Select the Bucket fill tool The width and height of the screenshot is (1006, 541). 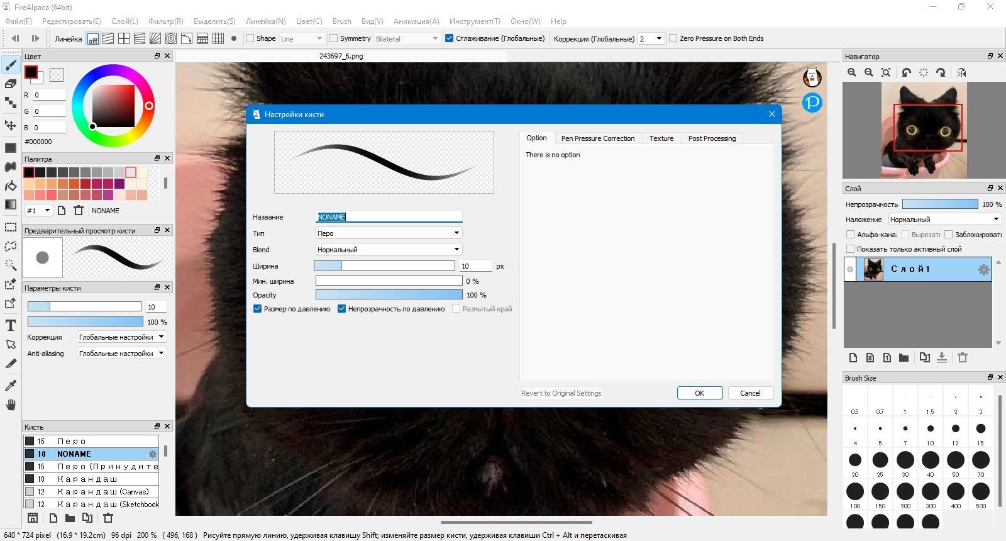[x=11, y=186]
